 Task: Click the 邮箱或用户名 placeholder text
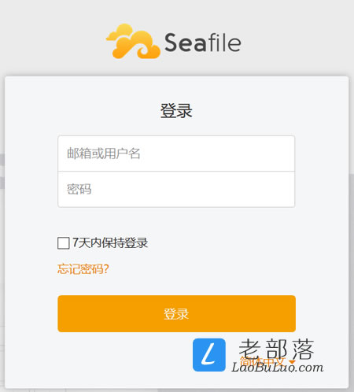(x=104, y=153)
